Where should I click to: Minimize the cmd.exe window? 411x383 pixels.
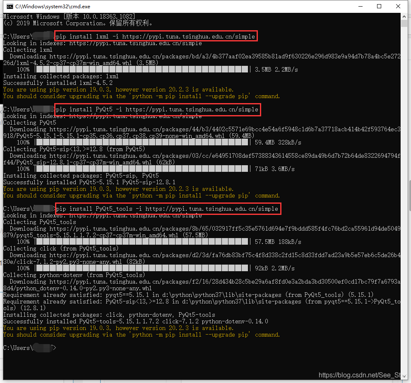click(x=361, y=6)
